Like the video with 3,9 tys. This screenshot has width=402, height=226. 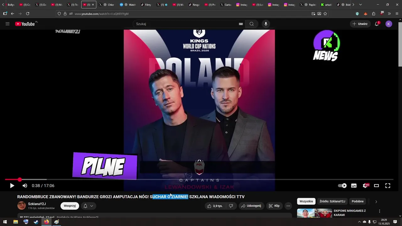pyautogui.click(x=215, y=206)
